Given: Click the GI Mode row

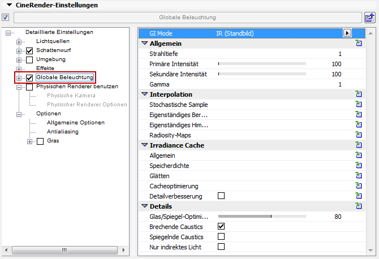Looking at the screenshot, I should (x=252, y=33).
